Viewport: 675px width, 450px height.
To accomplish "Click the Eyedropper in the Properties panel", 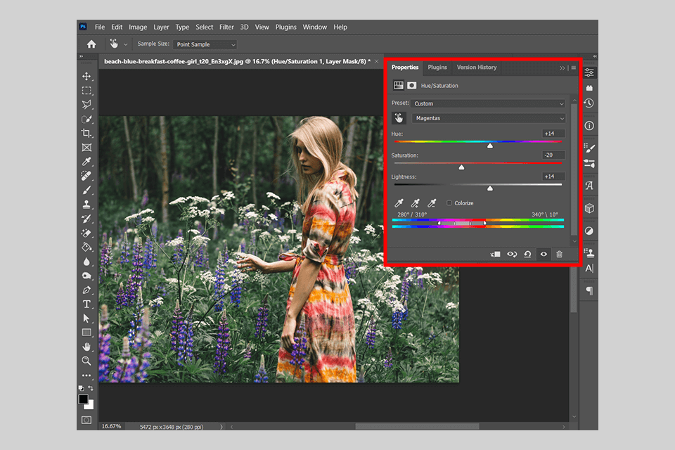I will (x=399, y=202).
